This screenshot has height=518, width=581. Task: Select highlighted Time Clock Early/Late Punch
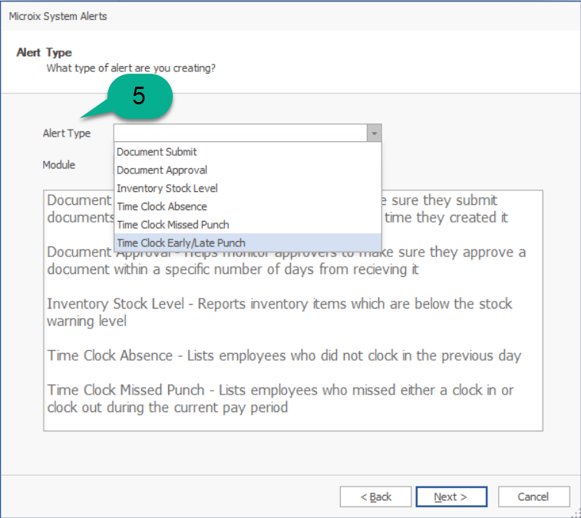(x=181, y=243)
